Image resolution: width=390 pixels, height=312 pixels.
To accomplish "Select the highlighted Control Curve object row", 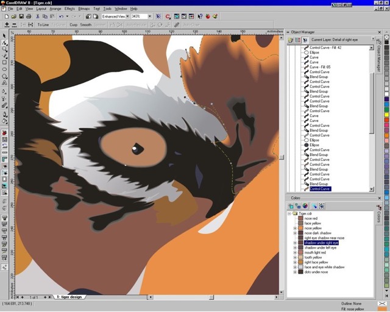I will 319,189.
